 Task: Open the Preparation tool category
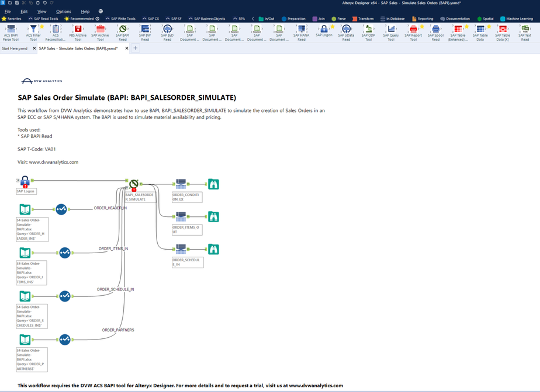point(293,19)
